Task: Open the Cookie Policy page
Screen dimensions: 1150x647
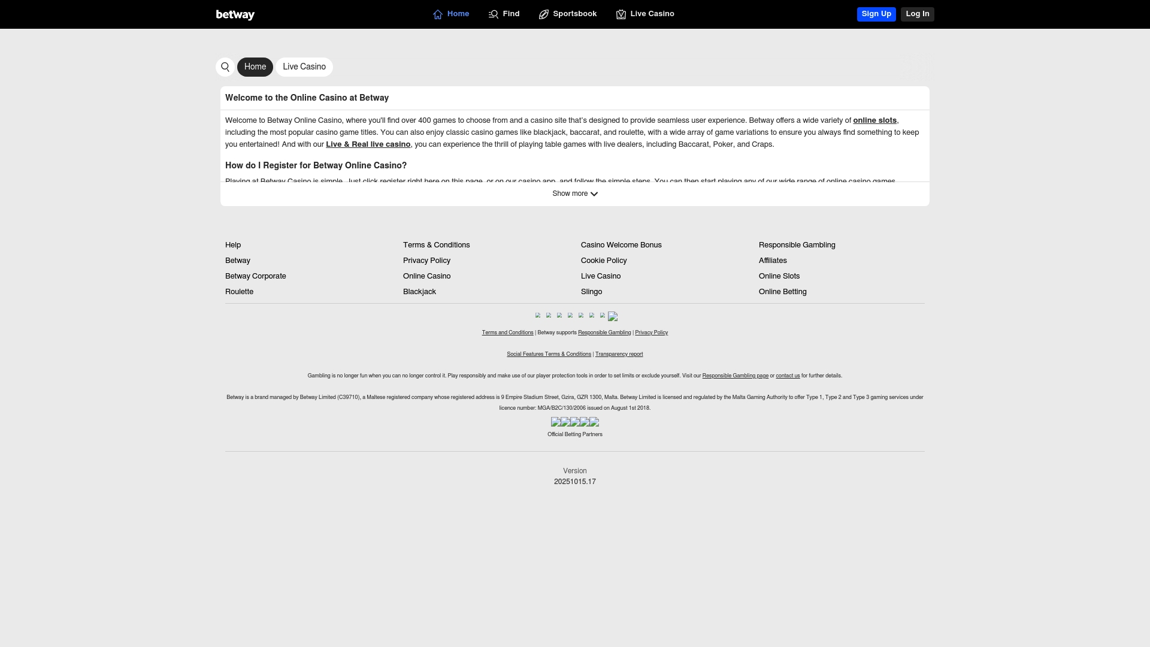Action: point(604,261)
